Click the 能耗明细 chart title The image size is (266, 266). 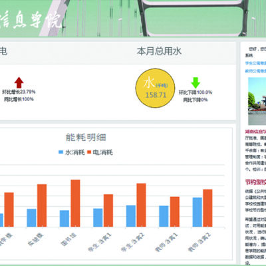point(86,138)
